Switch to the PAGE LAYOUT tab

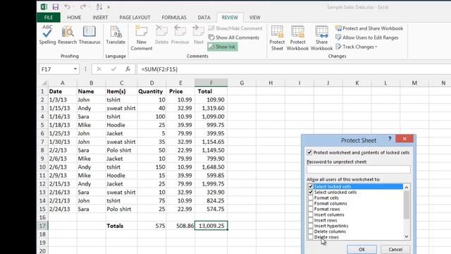pos(135,18)
